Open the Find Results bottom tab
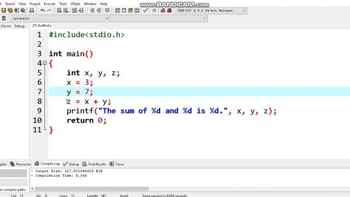 point(94,164)
